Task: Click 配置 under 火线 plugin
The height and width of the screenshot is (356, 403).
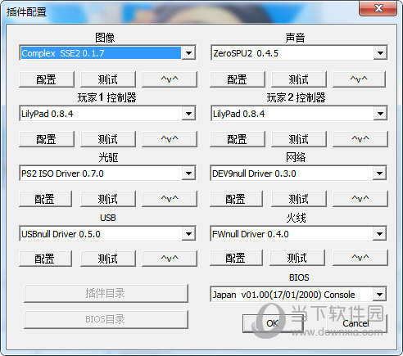Action: point(236,258)
